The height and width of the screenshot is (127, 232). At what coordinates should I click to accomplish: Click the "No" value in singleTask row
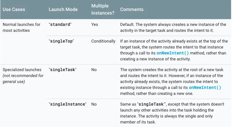[94, 70]
